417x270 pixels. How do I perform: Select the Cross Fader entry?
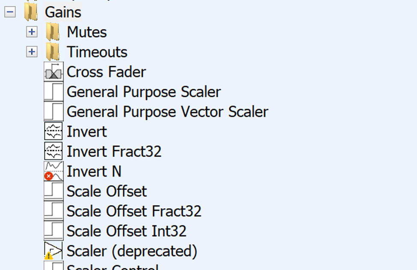pos(106,72)
